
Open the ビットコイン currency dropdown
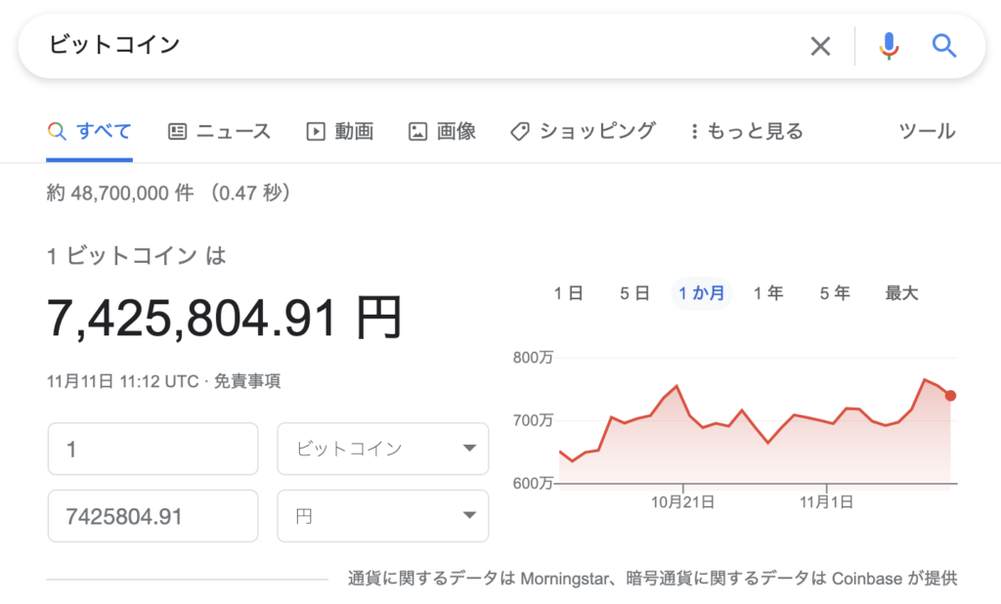tap(383, 449)
